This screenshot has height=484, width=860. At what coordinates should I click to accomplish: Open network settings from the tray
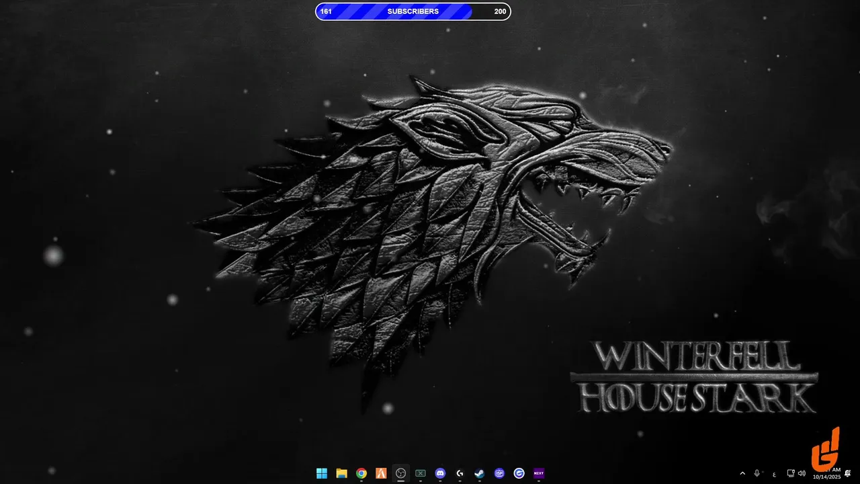tap(791, 473)
